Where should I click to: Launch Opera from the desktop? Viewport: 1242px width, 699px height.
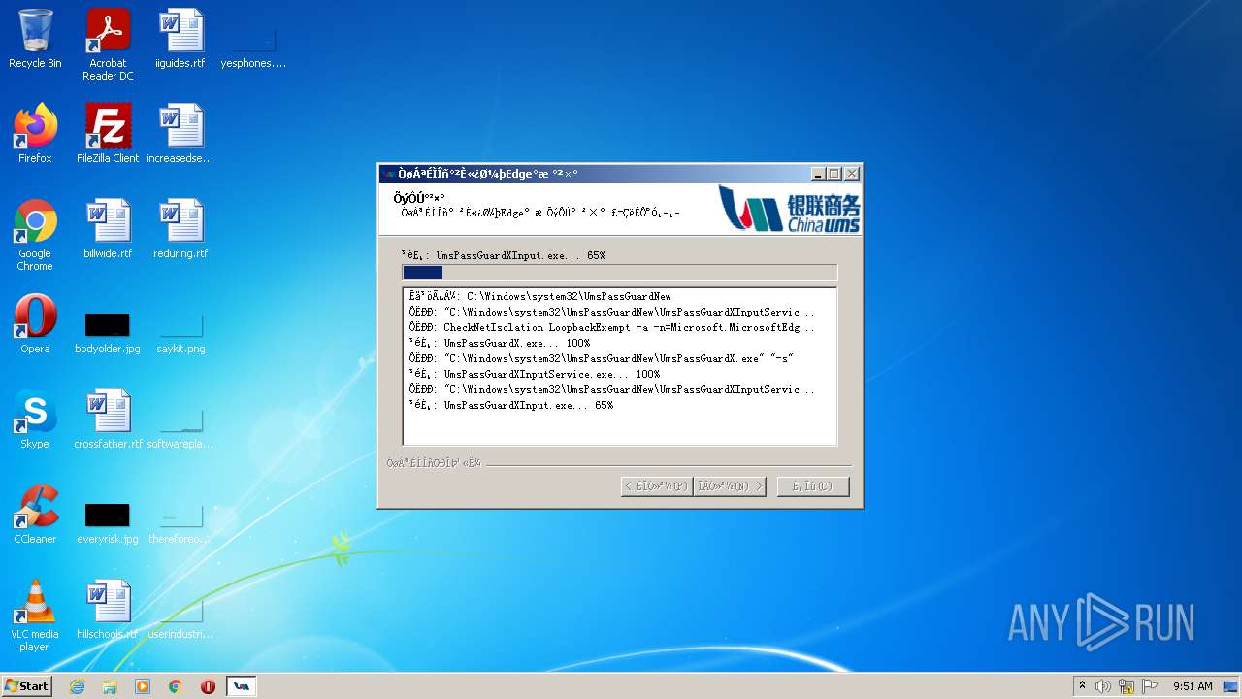point(35,324)
